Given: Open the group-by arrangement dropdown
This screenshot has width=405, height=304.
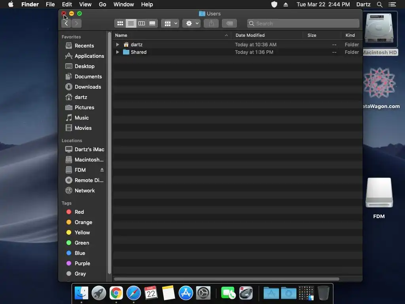Looking at the screenshot, I should click(x=170, y=23).
